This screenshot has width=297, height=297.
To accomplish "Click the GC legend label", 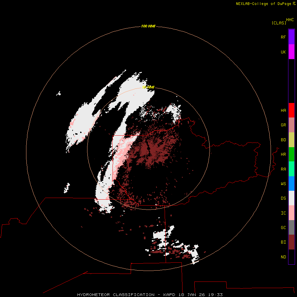I will pyautogui.click(x=283, y=228).
